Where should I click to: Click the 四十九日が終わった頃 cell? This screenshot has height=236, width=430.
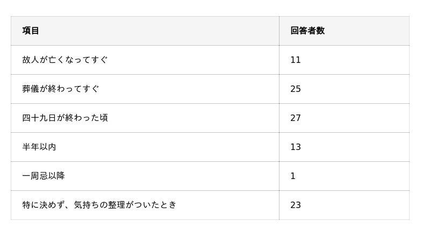65,118
